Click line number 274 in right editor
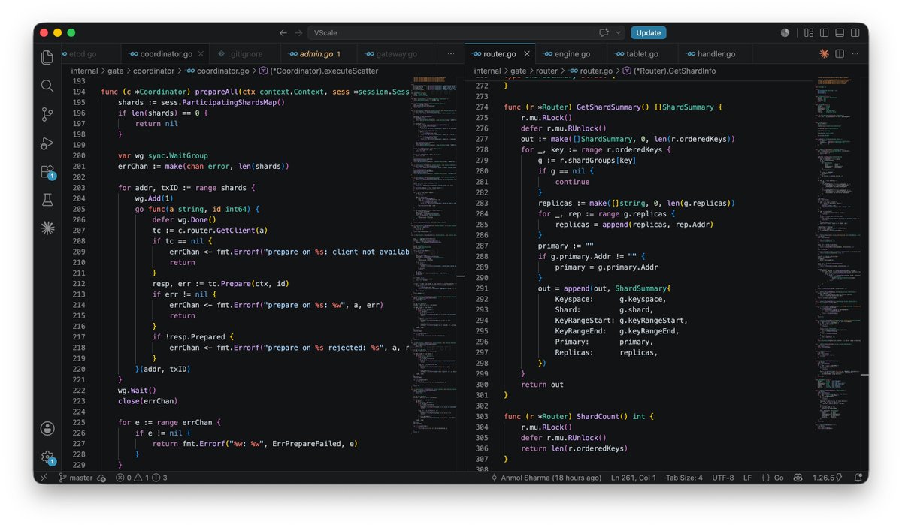 point(482,107)
